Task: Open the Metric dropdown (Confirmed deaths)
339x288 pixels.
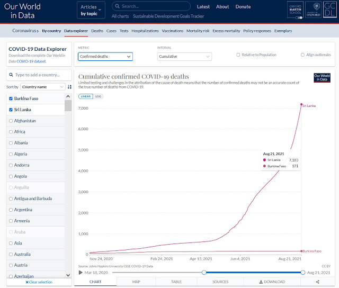Action: tap(105, 56)
